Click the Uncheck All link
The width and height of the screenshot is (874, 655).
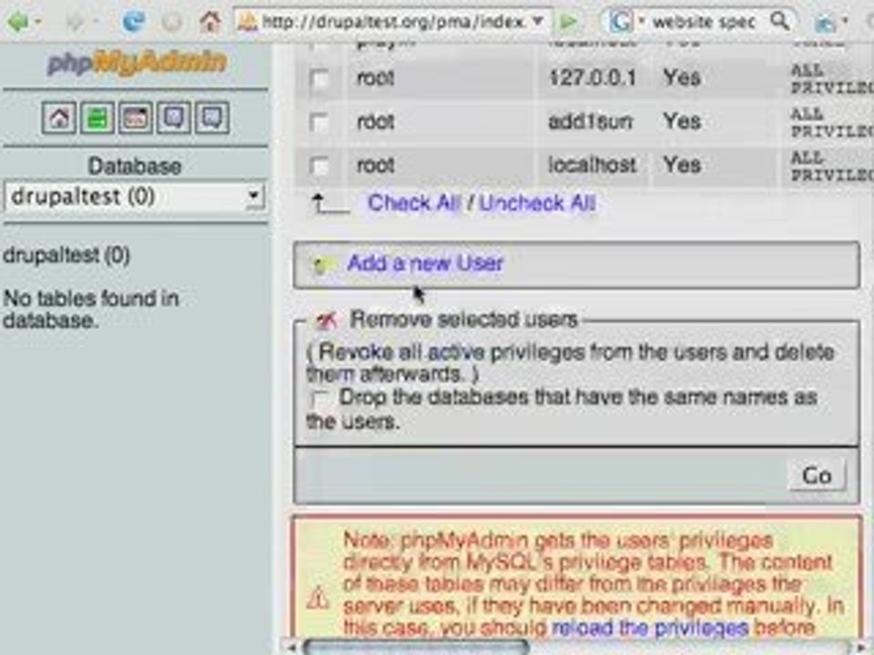point(537,203)
